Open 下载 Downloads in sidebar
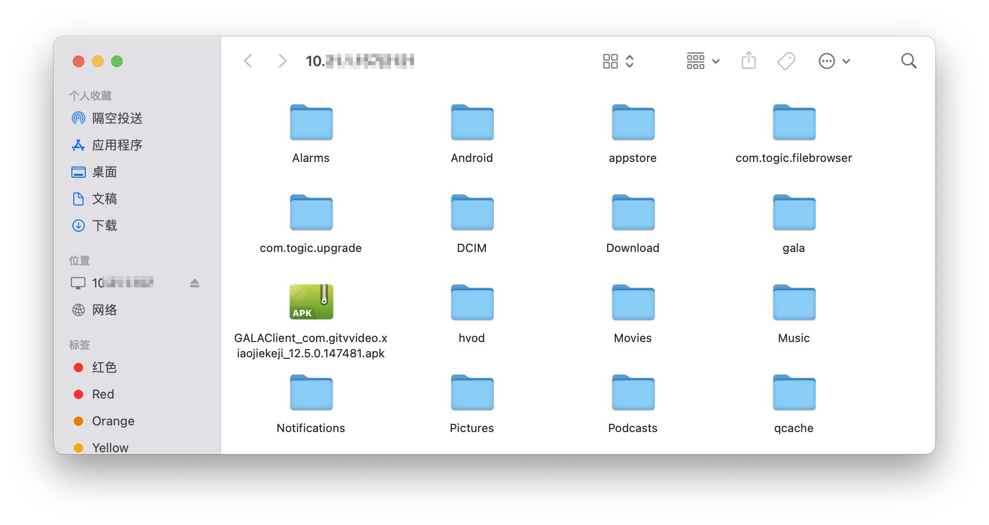The image size is (989, 525). 104,226
